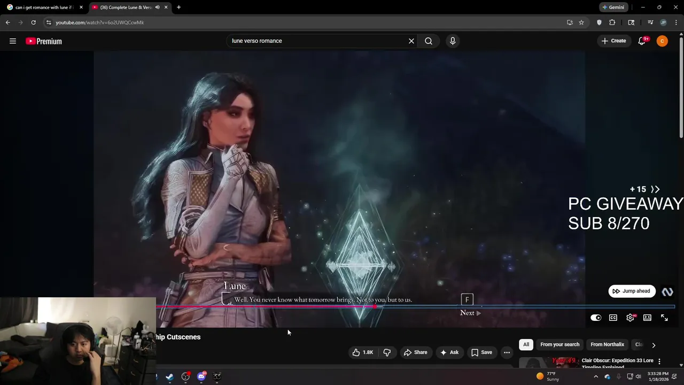Open the YouTube guide hamburger menu
The width and height of the screenshot is (684, 385).
coord(13,41)
